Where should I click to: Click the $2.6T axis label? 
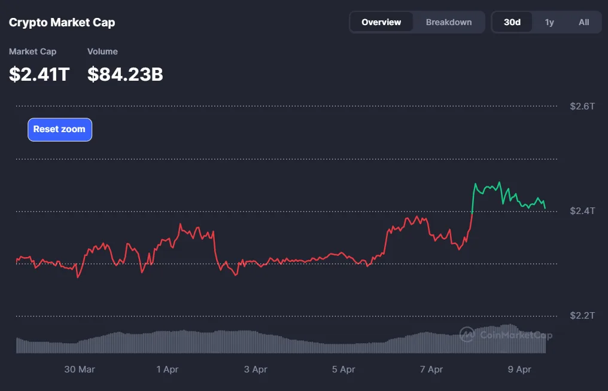point(582,106)
